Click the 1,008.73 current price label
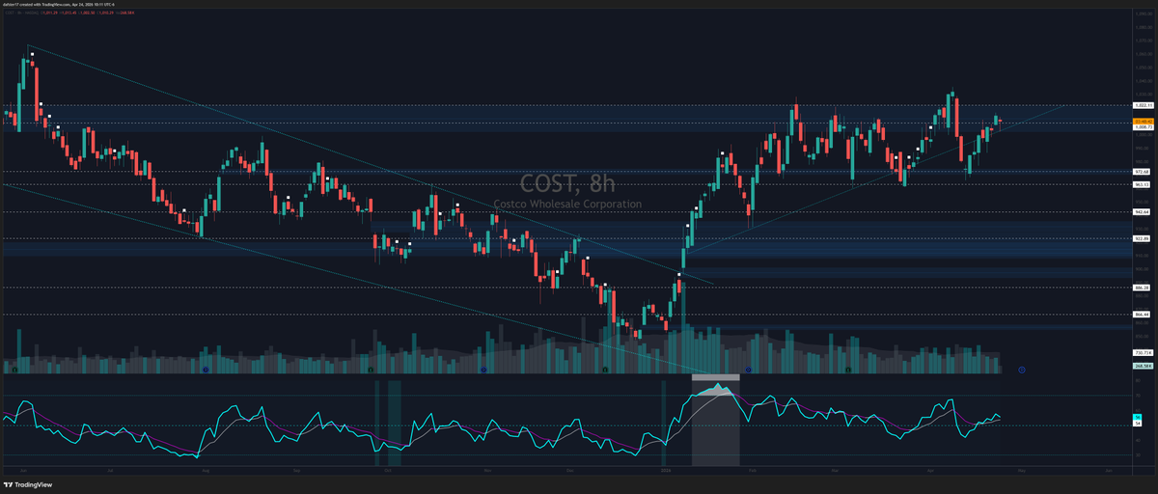This screenshot has width=1158, height=494. point(1144,126)
